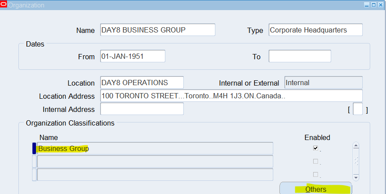Uncheck Enabled for Business Group classification
The height and width of the screenshot is (194, 386).
(315, 148)
